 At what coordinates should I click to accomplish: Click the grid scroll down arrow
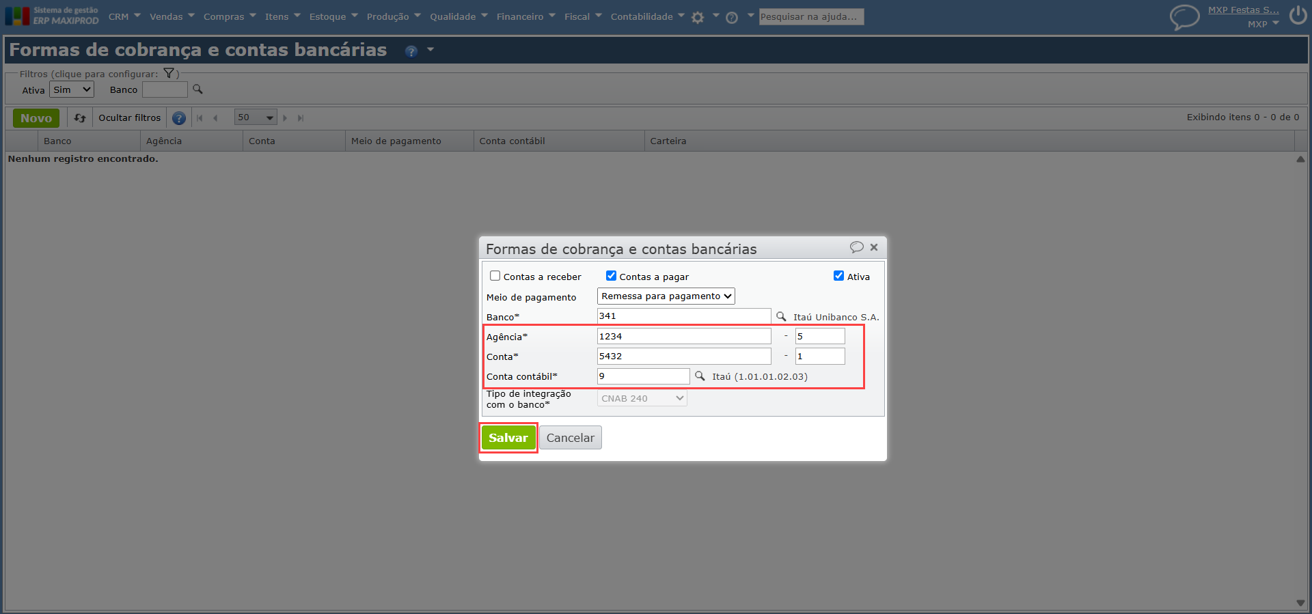pyautogui.click(x=1300, y=603)
